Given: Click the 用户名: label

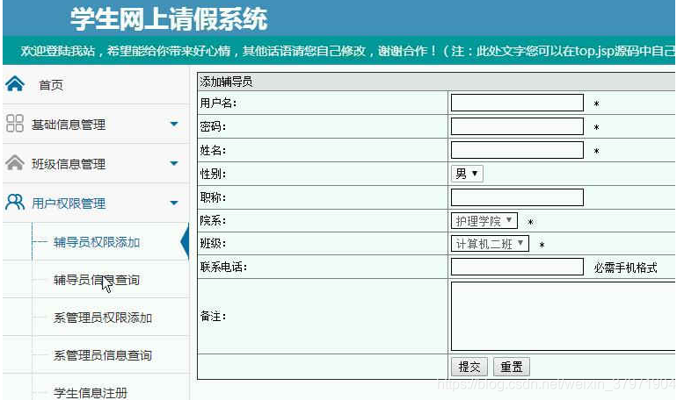Looking at the screenshot, I should click(218, 103).
